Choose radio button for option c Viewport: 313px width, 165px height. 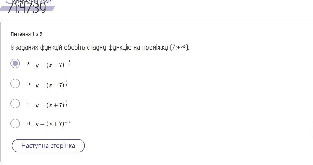(x=15, y=103)
